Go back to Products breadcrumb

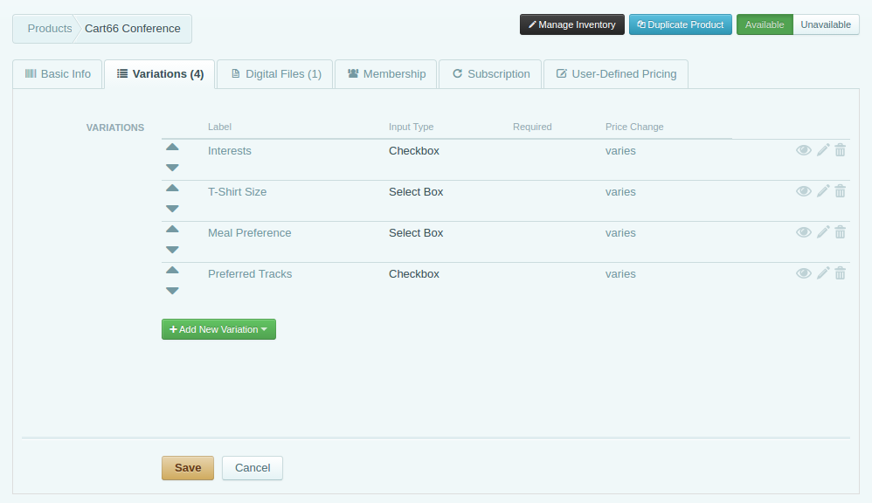tap(50, 28)
